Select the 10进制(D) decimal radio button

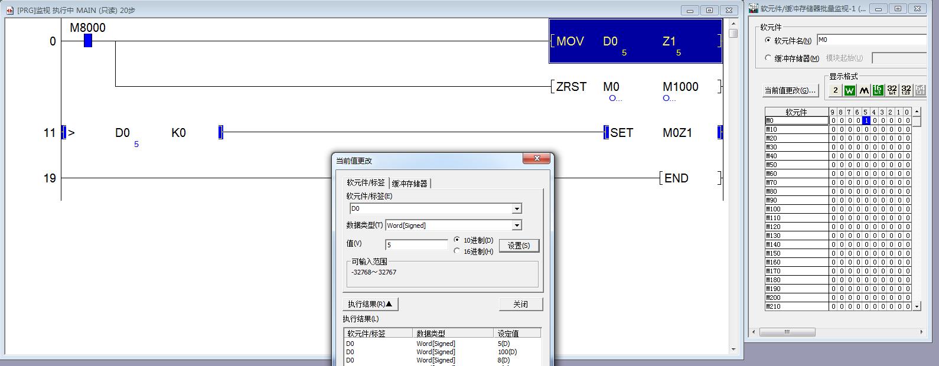coord(457,240)
